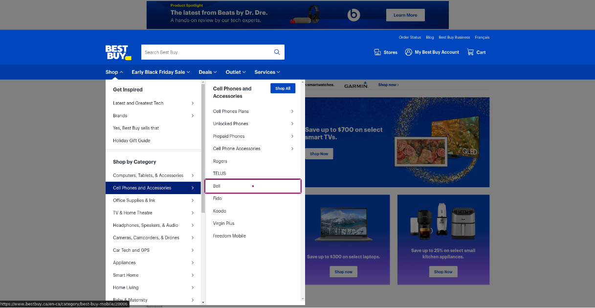
Task: Click the My Best Buy Account icon
Action: [408, 52]
